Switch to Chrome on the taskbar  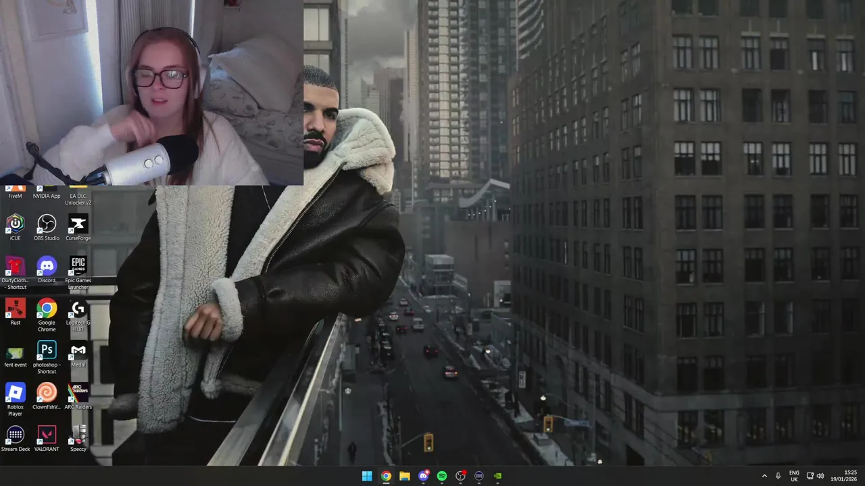[x=386, y=476]
